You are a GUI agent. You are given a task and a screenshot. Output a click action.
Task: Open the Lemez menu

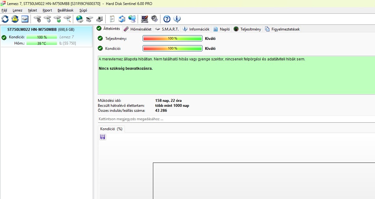(17, 10)
